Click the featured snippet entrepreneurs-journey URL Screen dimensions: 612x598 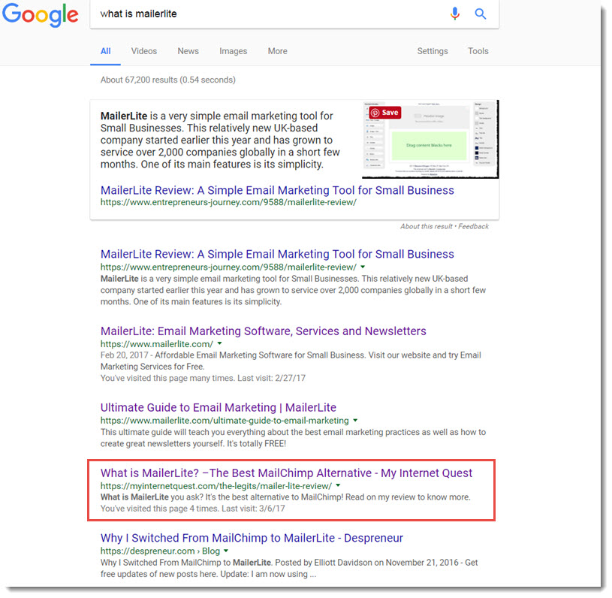tap(228, 202)
